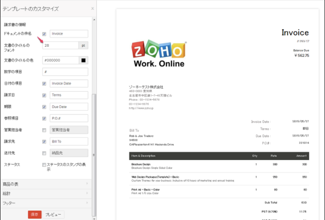Click the ¥562.75 balance due amount
The height and width of the screenshot is (220, 325).
[302, 56]
